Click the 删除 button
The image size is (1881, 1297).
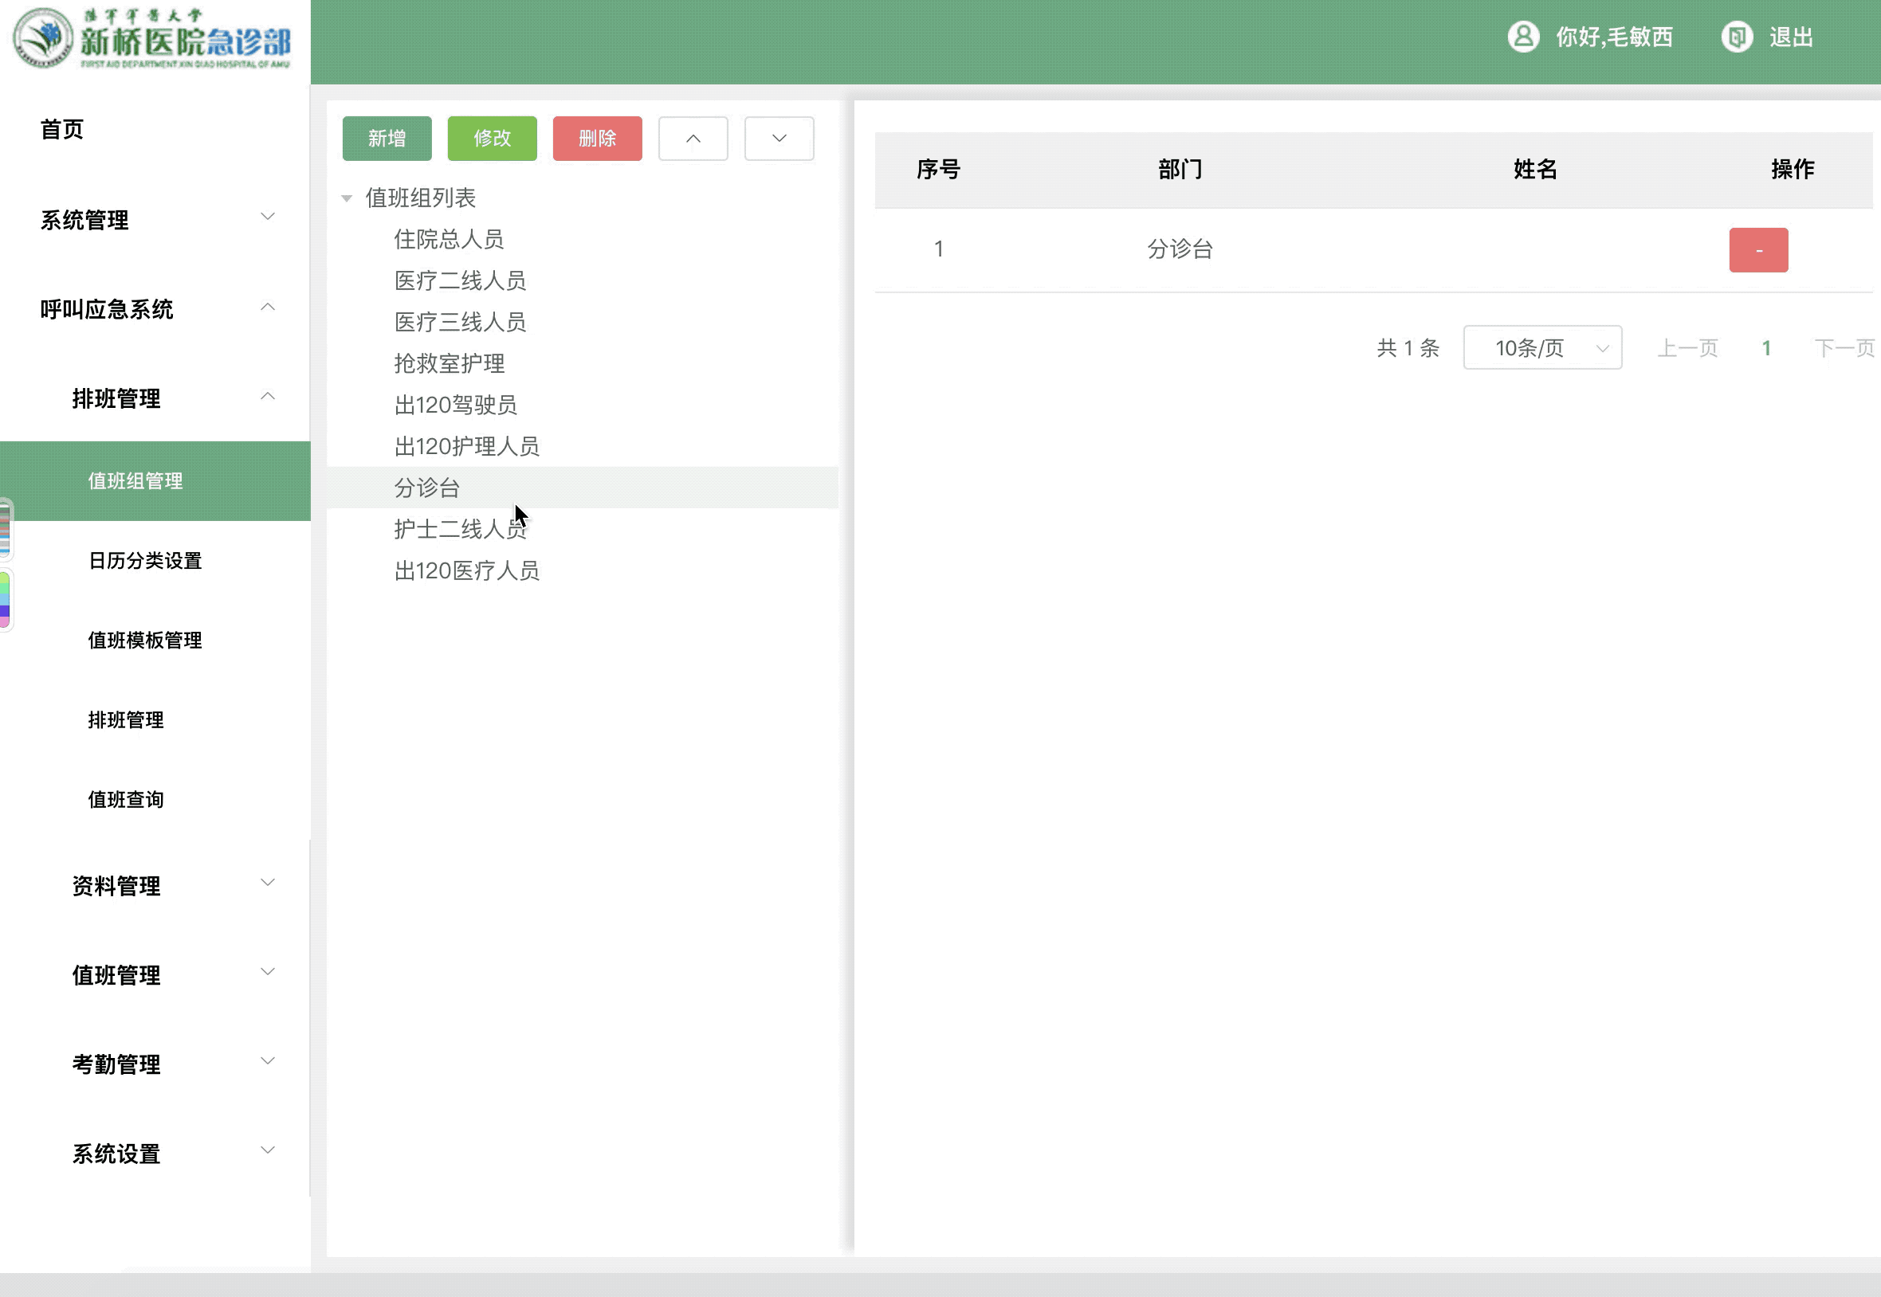(x=597, y=138)
